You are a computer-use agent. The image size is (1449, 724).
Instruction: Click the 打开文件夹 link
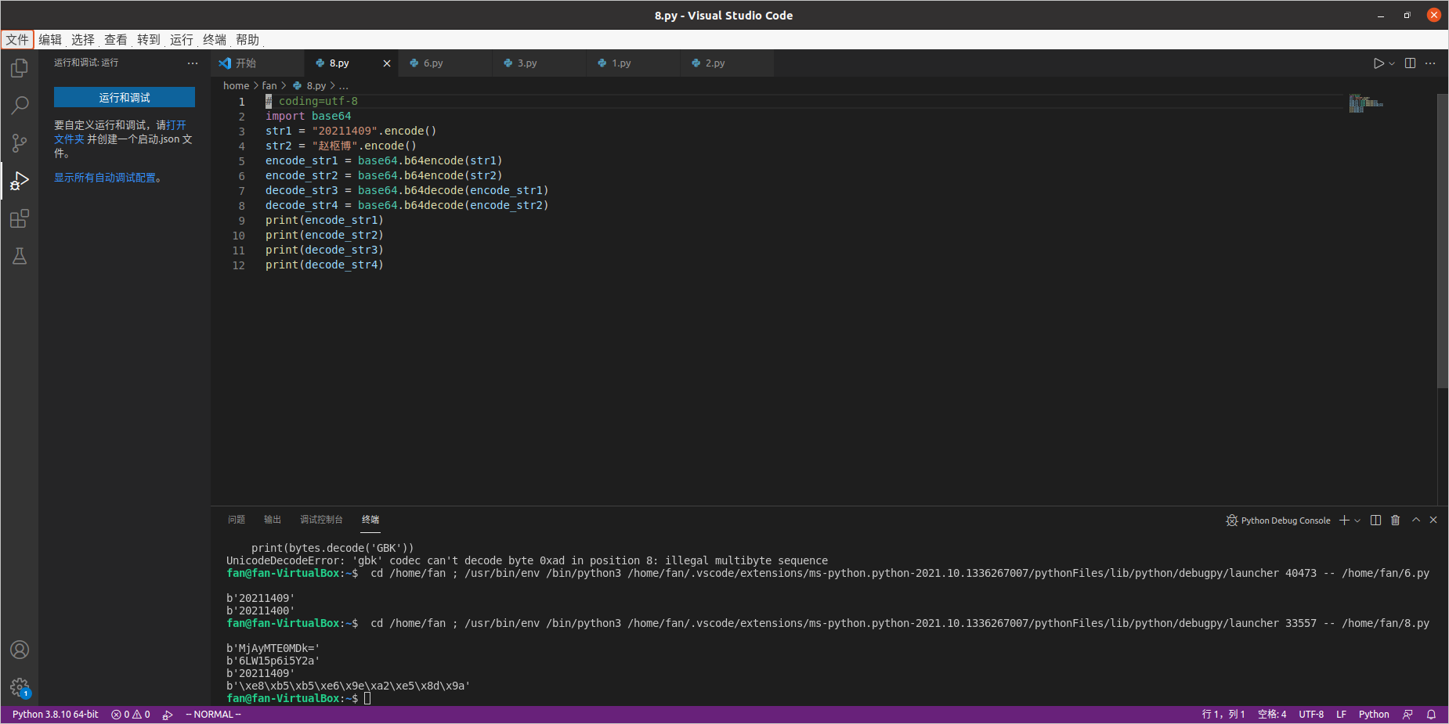coord(120,132)
